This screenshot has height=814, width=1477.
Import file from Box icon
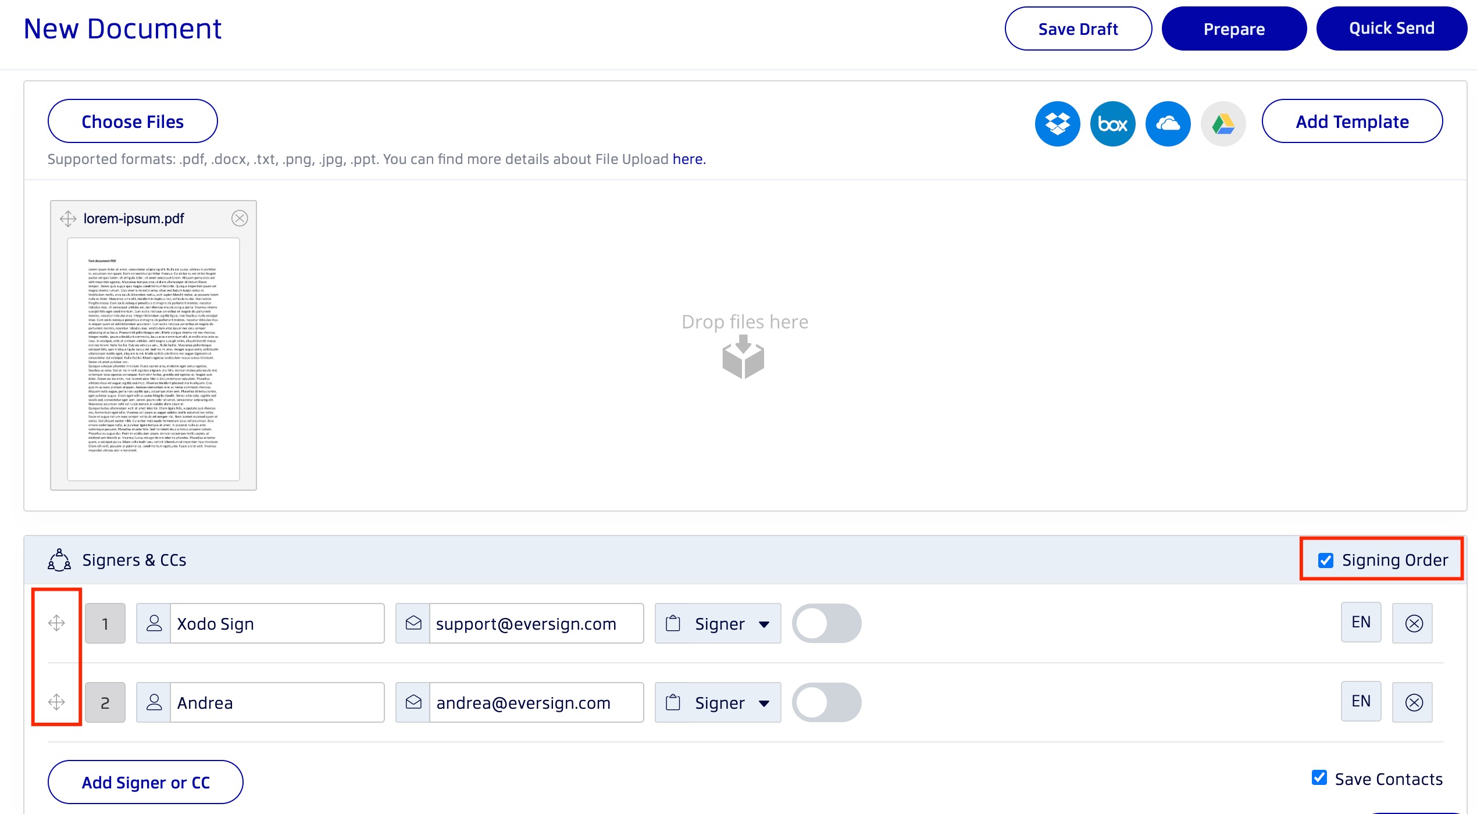pos(1112,124)
